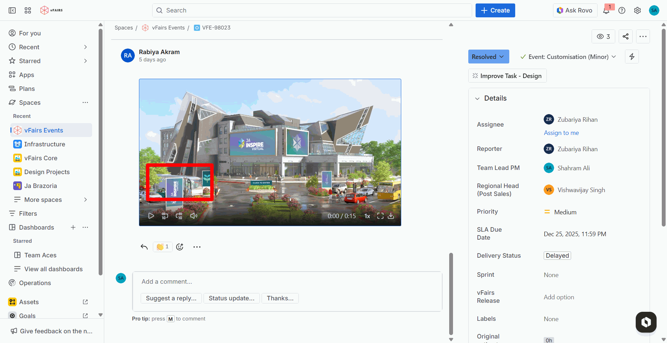Open the notifications bell

click(x=606, y=11)
